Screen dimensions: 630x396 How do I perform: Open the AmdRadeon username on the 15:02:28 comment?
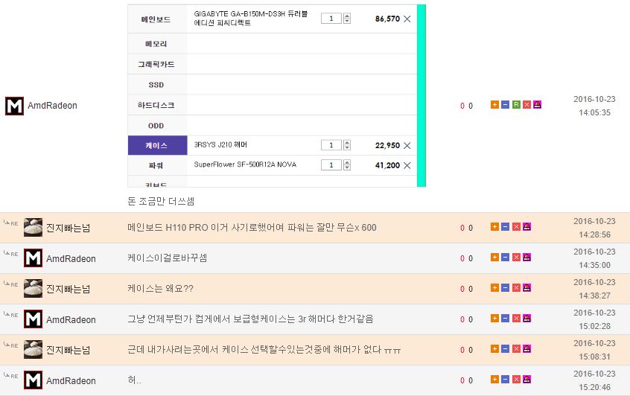(71, 320)
